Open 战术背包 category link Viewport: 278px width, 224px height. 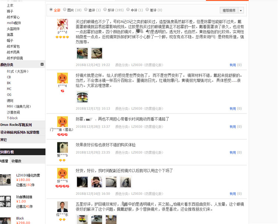click(13, 46)
